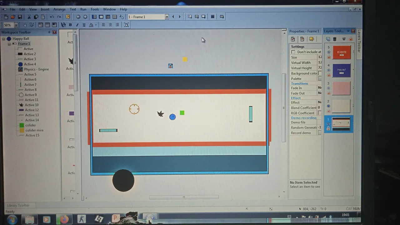Click the Paste clipboard icon
This screenshot has height=225, width=400.
pos(43,17)
